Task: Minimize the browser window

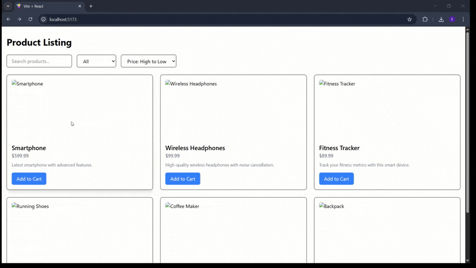Action: click(435, 6)
